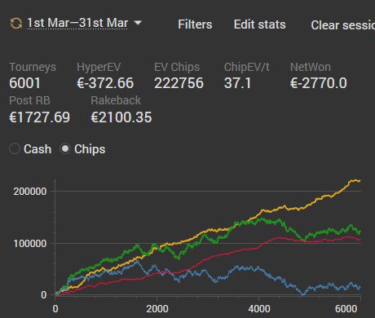The image size is (375, 318).
Task: Click the NetWon stat value
Action: coord(319,83)
